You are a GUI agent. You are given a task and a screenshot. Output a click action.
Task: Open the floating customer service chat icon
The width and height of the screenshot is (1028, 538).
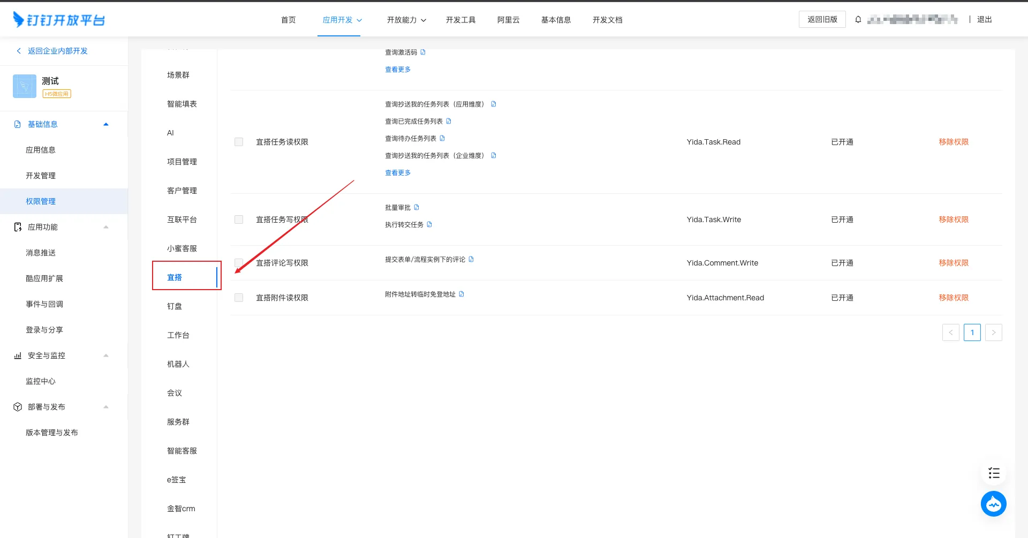coord(993,504)
